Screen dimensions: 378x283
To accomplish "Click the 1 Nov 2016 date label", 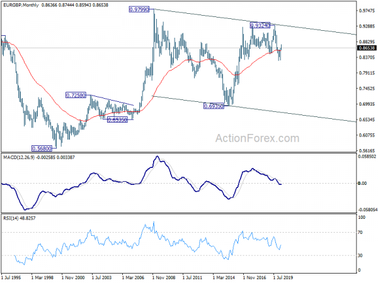I will pyautogui.click(x=255, y=277).
